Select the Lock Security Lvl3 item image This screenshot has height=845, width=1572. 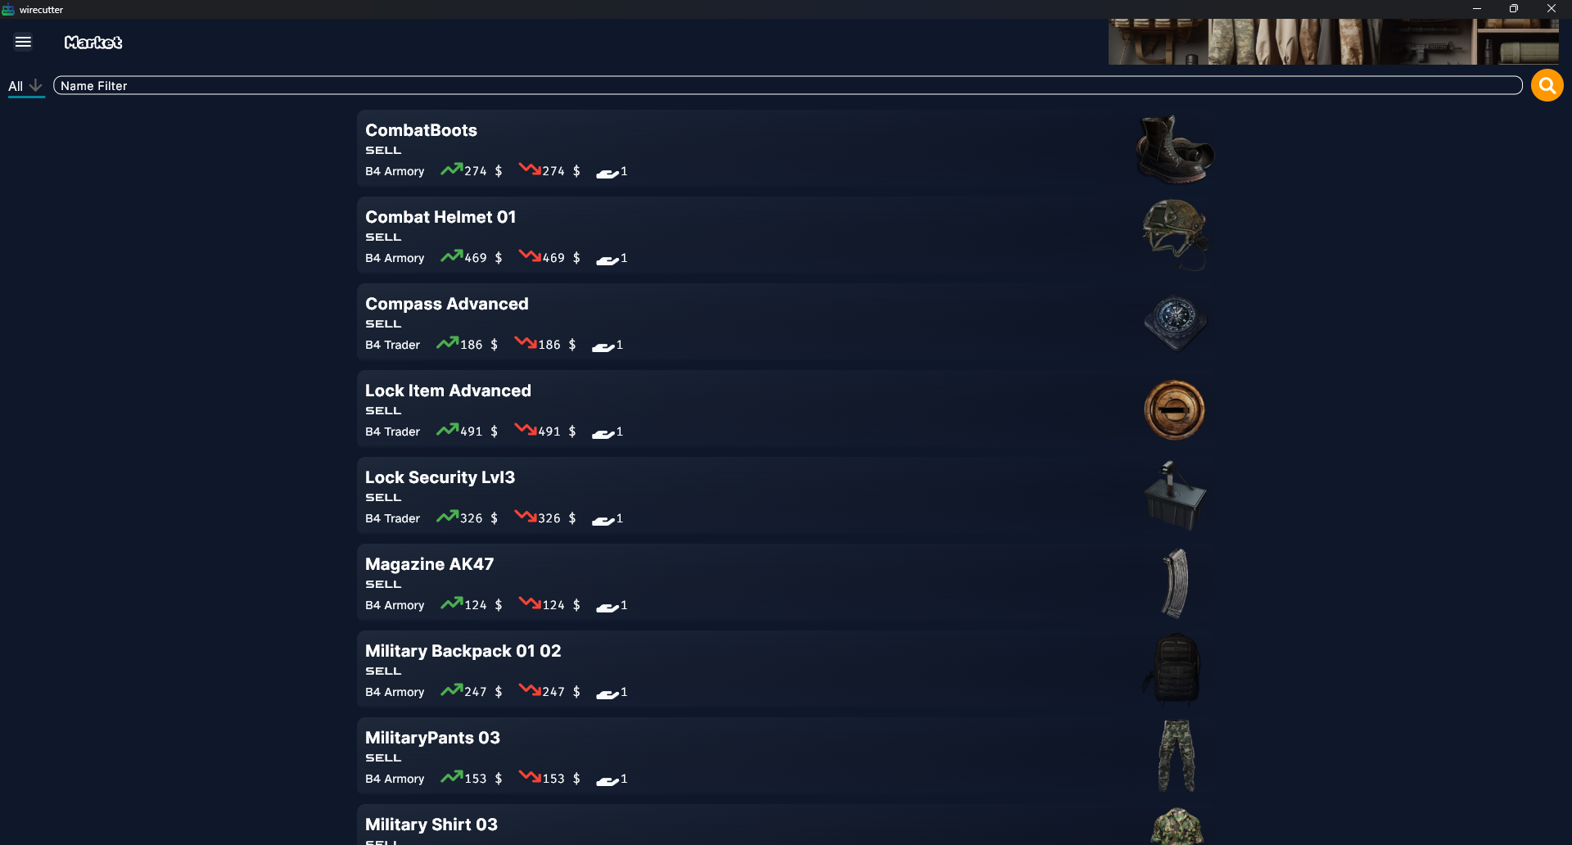(1175, 496)
